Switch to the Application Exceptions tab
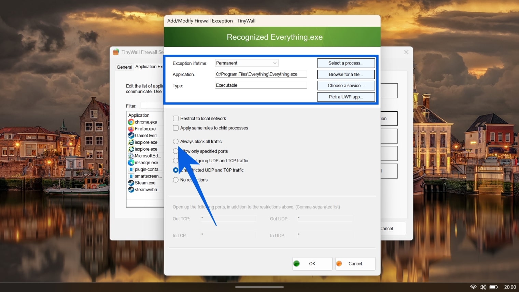519x292 pixels. (x=149, y=67)
